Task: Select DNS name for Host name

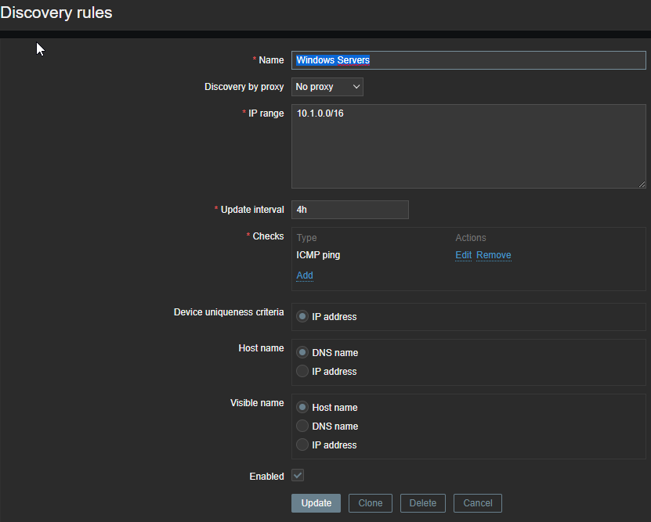Action: point(302,353)
